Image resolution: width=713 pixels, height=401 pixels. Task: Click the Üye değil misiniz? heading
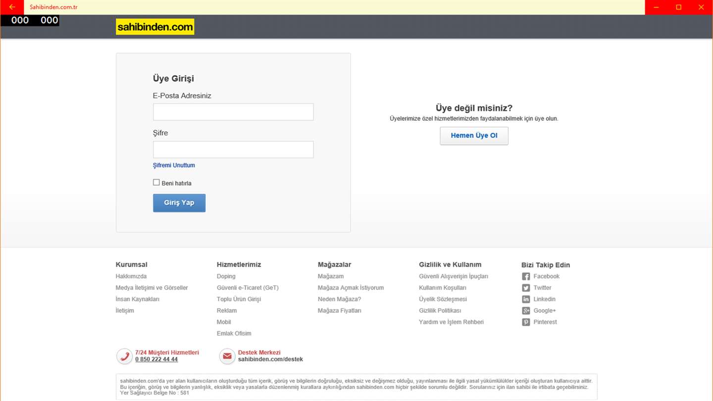[x=474, y=108]
